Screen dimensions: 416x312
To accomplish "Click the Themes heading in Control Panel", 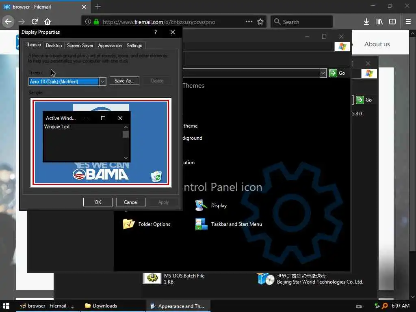I will [x=193, y=86].
